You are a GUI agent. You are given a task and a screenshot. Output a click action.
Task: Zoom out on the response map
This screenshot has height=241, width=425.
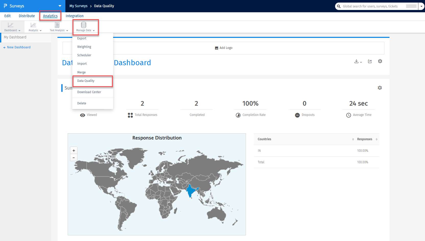click(74, 158)
